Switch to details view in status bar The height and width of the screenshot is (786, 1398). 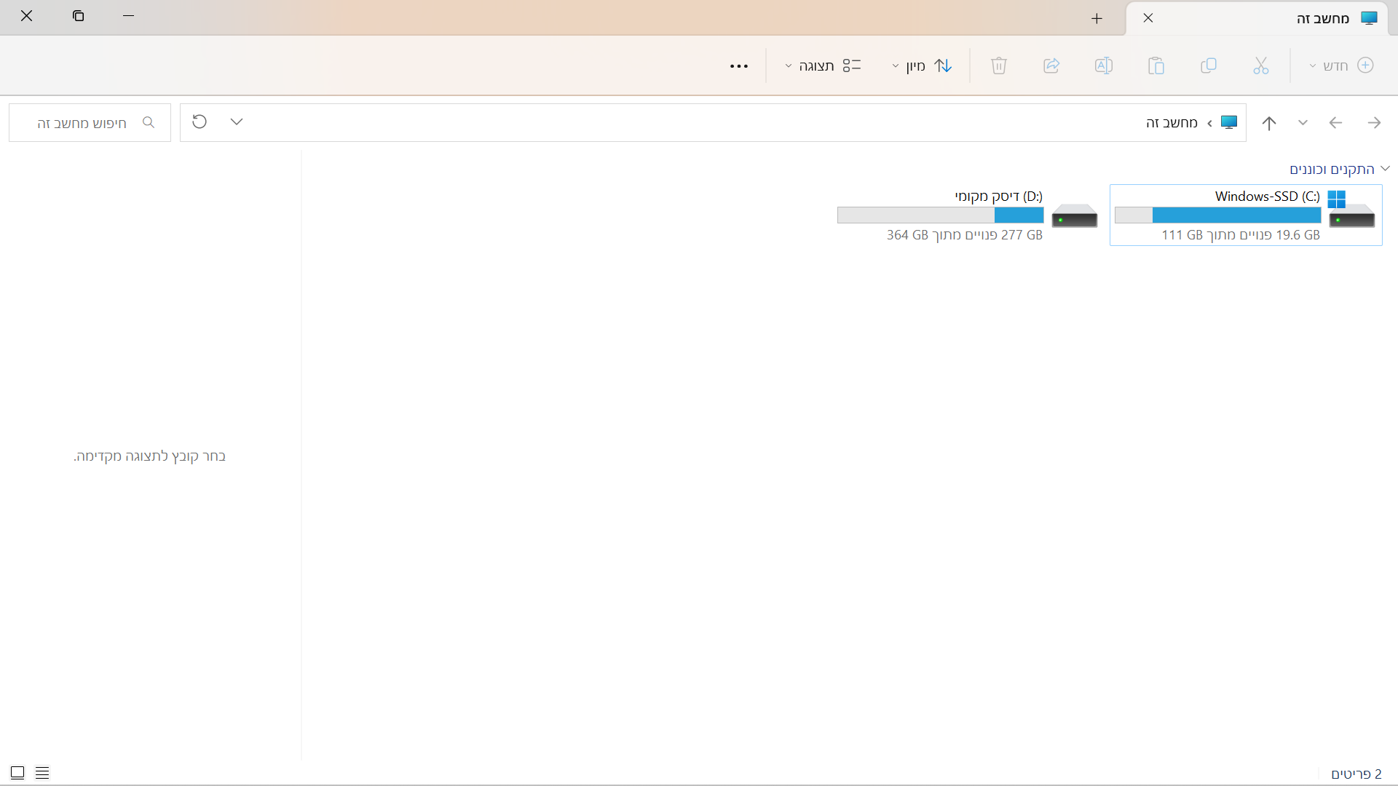pos(42,773)
